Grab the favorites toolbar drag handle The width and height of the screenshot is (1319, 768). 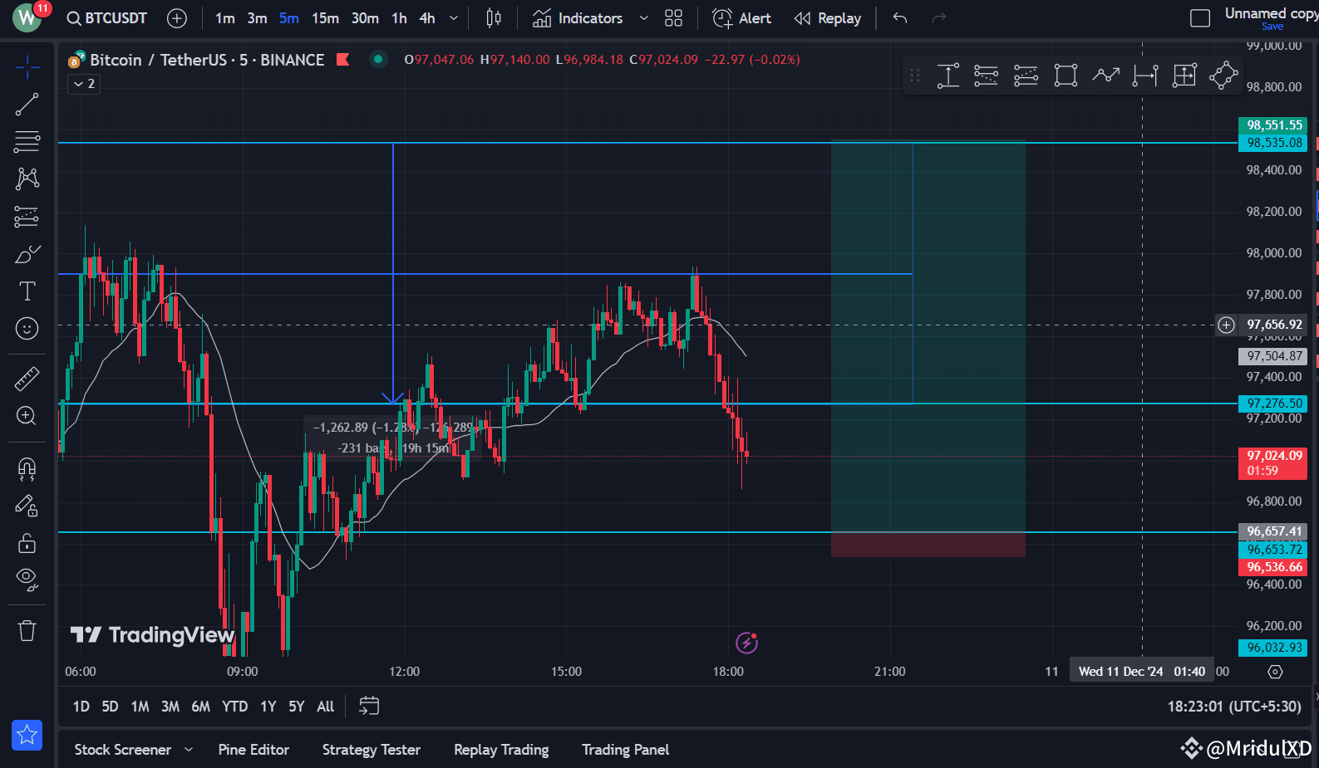click(x=915, y=76)
